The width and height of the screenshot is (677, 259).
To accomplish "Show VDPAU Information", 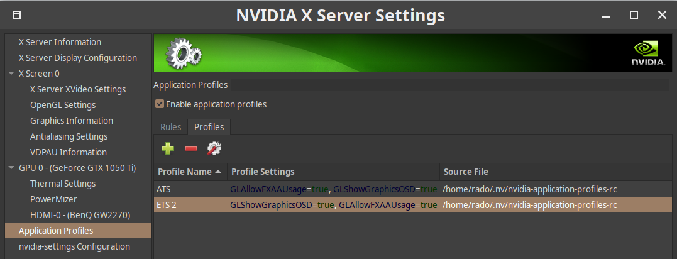I will [69, 152].
